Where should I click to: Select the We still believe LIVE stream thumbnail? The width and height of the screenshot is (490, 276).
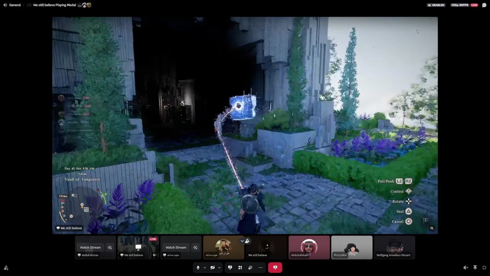pyautogui.click(x=138, y=247)
